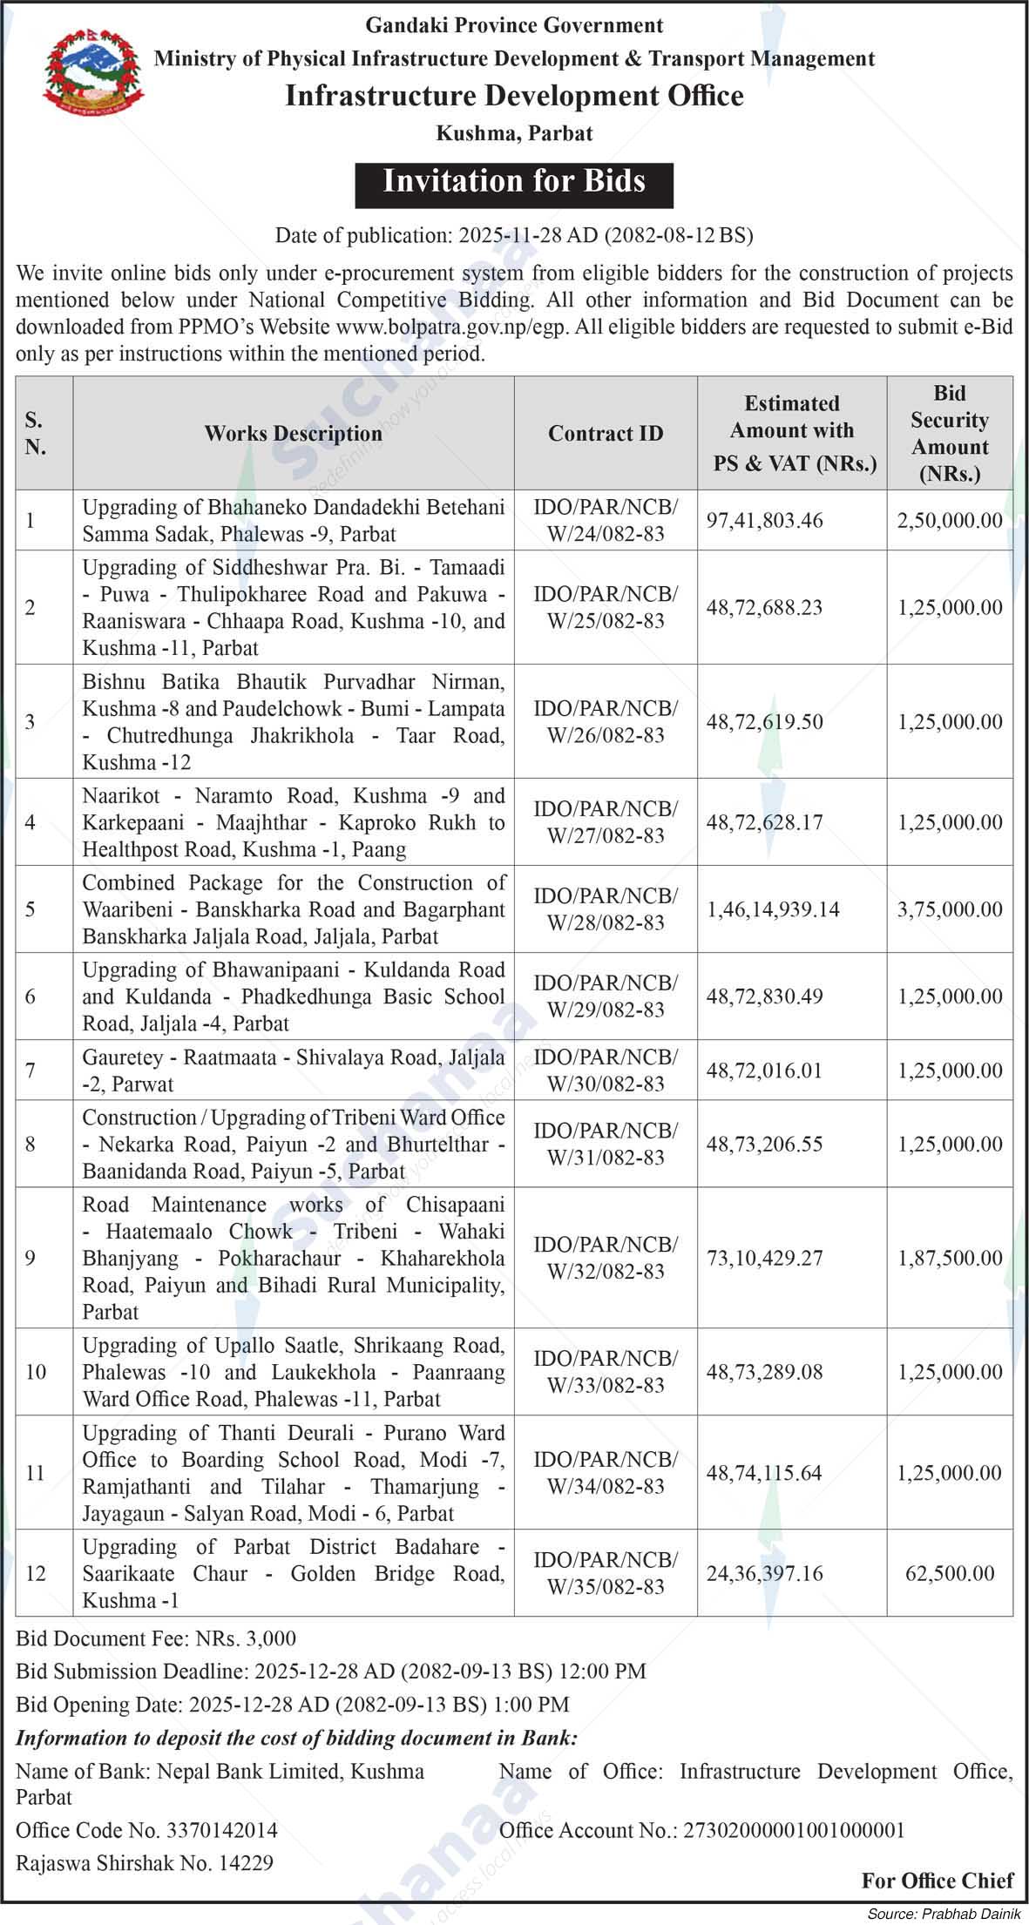Viewport: 1029px width, 1925px height.
Task: Click the estimated amount 1,46,14,939.14
Action: 773,909
